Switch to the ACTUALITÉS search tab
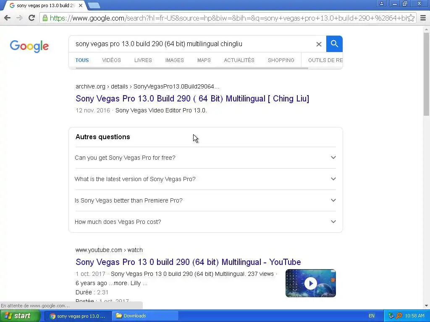The width and height of the screenshot is (430, 322). (239, 60)
